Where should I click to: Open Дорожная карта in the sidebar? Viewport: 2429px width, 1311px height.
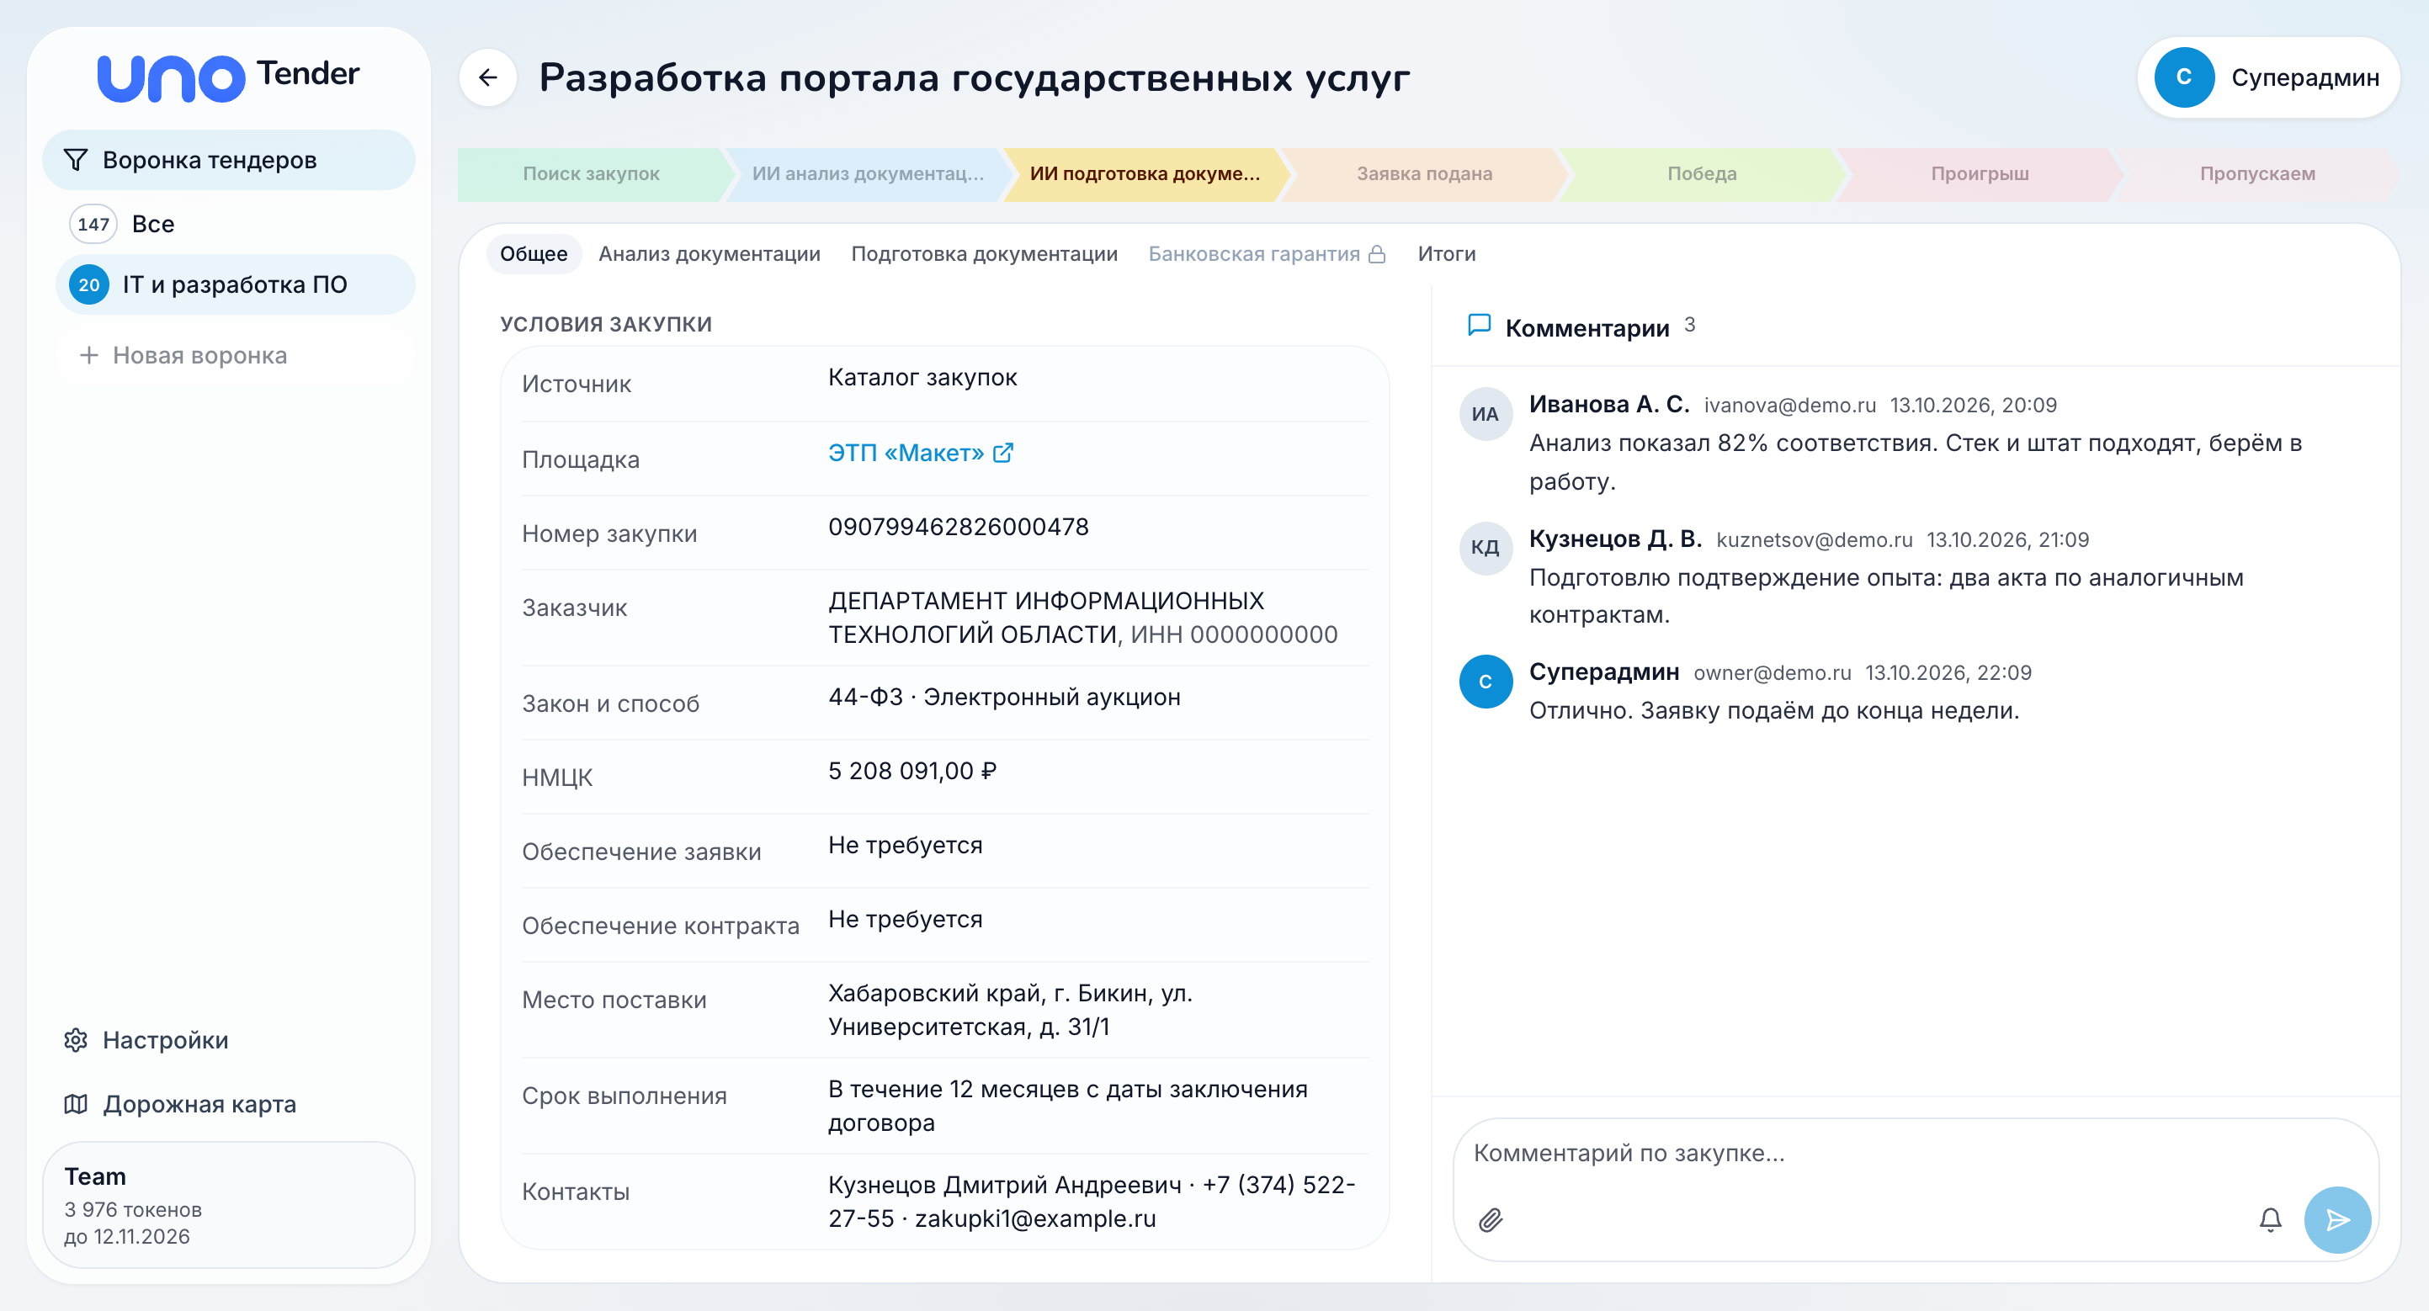pyautogui.click(x=229, y=1104)
